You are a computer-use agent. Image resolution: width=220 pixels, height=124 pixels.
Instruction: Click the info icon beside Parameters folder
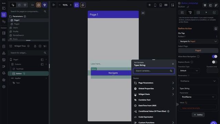25,17
